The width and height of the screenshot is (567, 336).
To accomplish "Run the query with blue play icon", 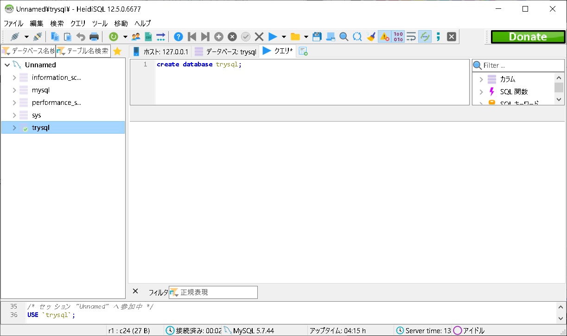I will pos(273,37).
